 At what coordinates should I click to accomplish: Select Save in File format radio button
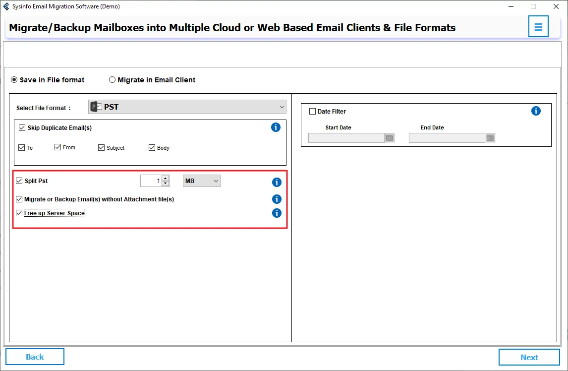coord(14,80)
